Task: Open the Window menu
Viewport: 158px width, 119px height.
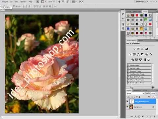Action: [23, 2]
